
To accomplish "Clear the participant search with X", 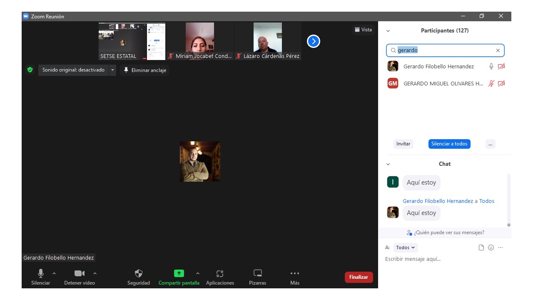I will (x=498, y=50).
